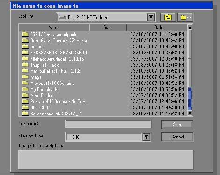Select the mega folder icon

pos(25,77)
